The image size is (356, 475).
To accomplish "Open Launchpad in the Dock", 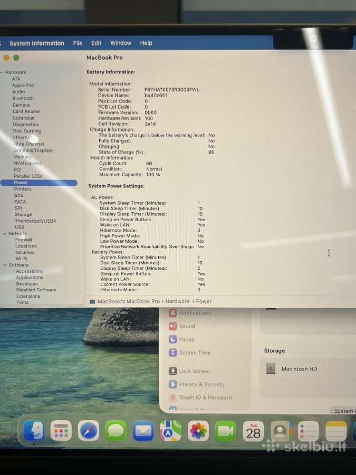I will [x=61, y=430].
